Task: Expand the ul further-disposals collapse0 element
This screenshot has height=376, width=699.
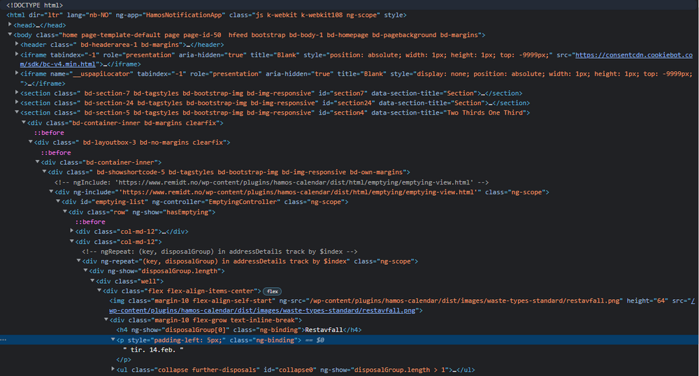Action: [114, 369]
